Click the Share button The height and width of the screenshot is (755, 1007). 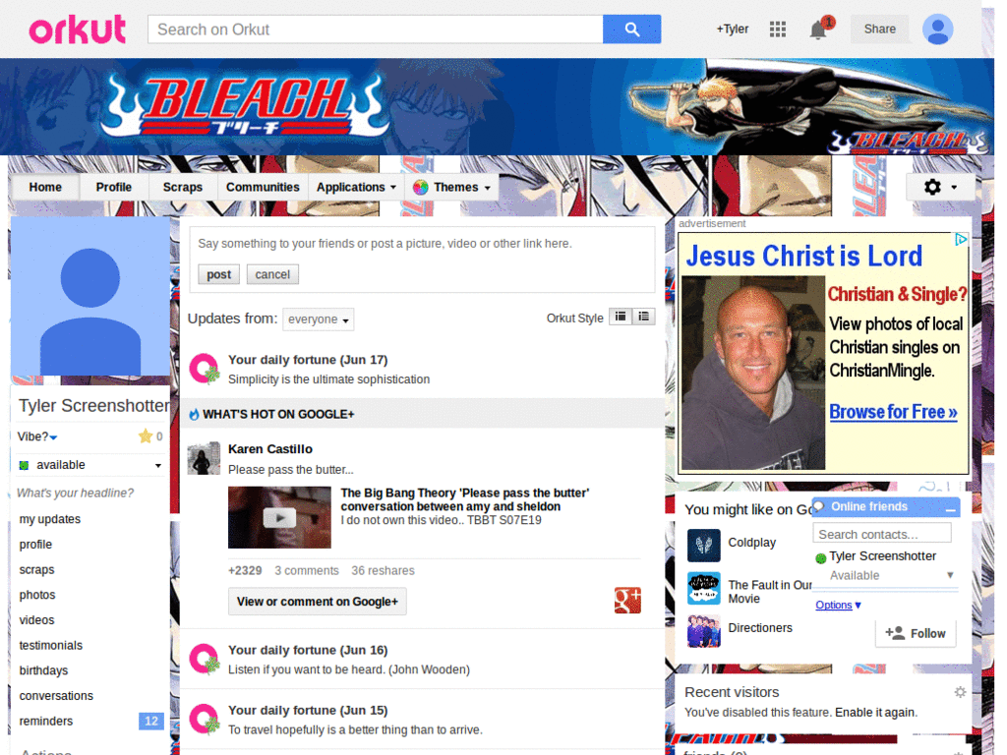click(x=879, y=29)
